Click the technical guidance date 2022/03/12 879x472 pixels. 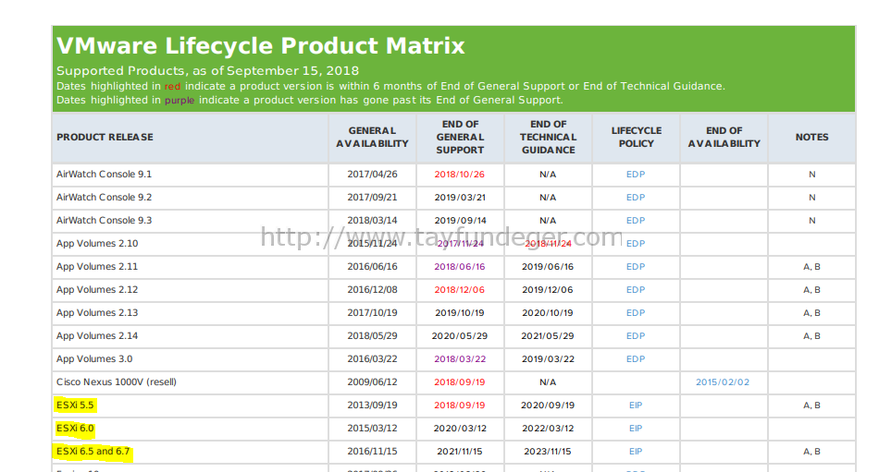(x=548, y=429)
